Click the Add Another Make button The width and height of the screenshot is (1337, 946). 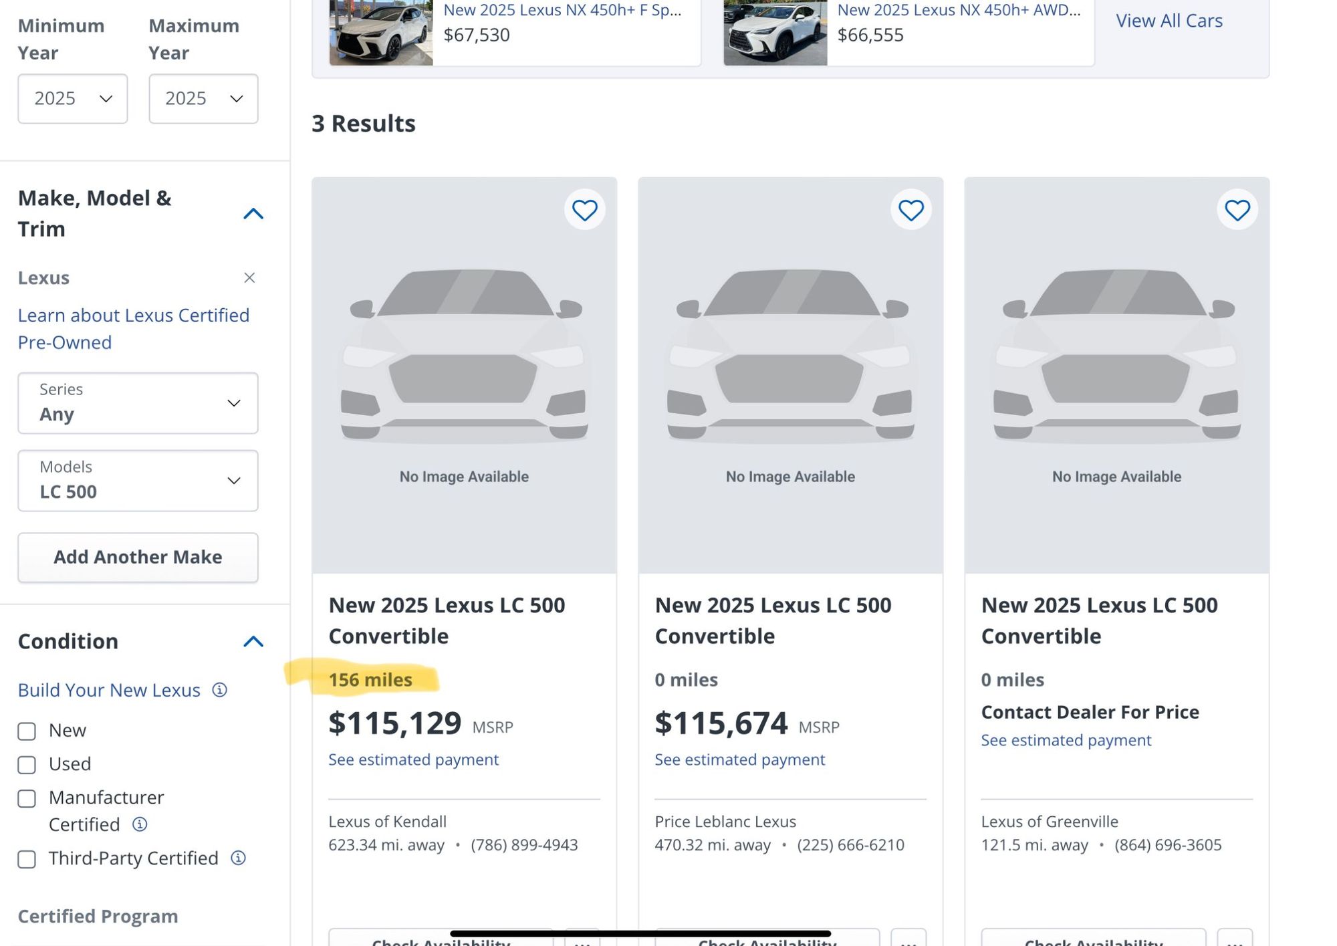pos(138,557)
